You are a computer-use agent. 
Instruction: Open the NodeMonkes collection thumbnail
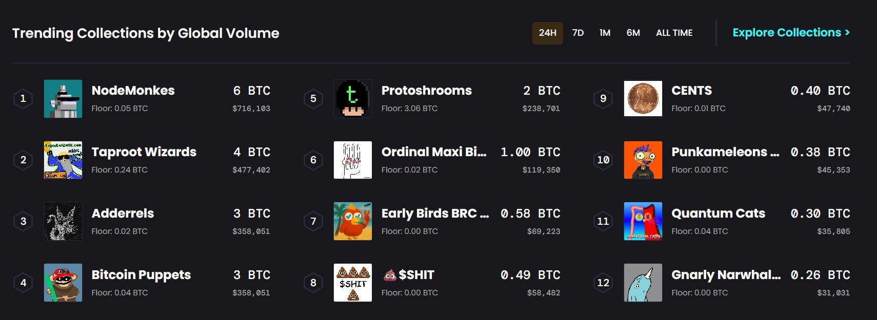[x=63, y=99]
